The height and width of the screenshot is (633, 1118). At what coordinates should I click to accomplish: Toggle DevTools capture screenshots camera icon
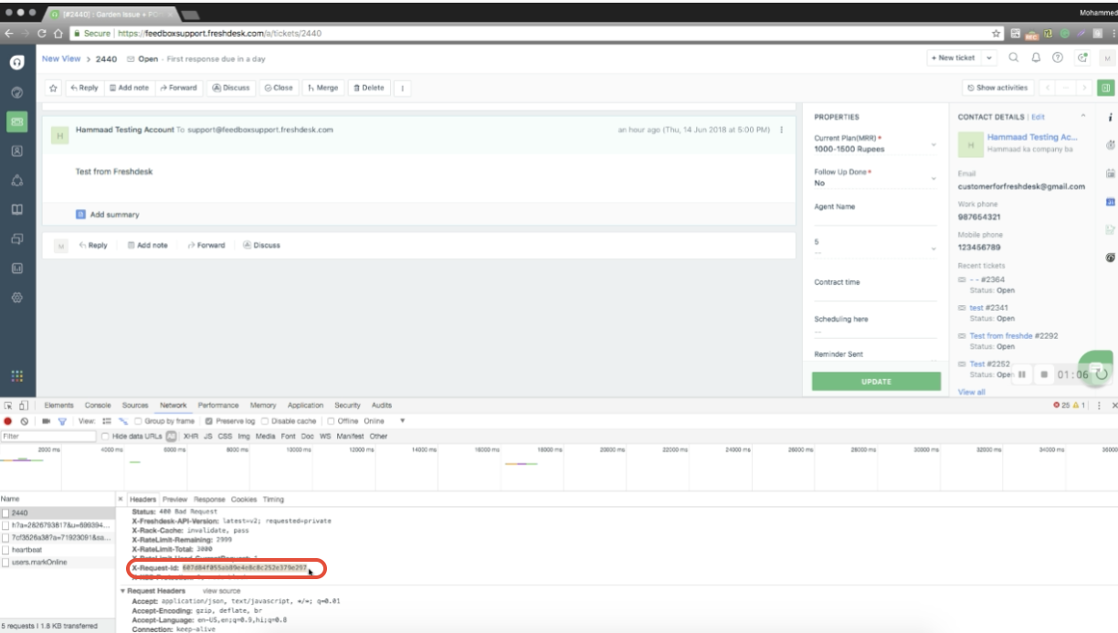[x=46, y=421]
